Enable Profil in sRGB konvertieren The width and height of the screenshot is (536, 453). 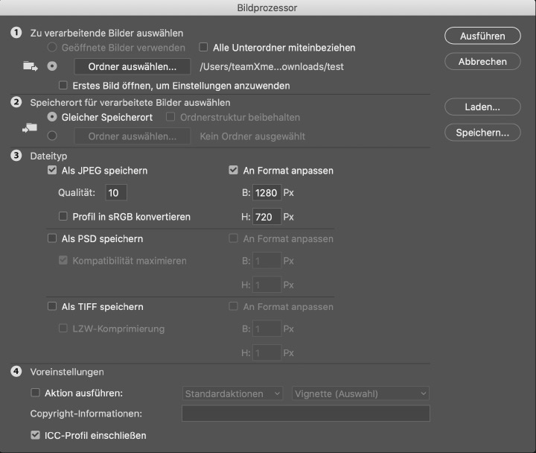pyautogui.click(x=63, y=216)
